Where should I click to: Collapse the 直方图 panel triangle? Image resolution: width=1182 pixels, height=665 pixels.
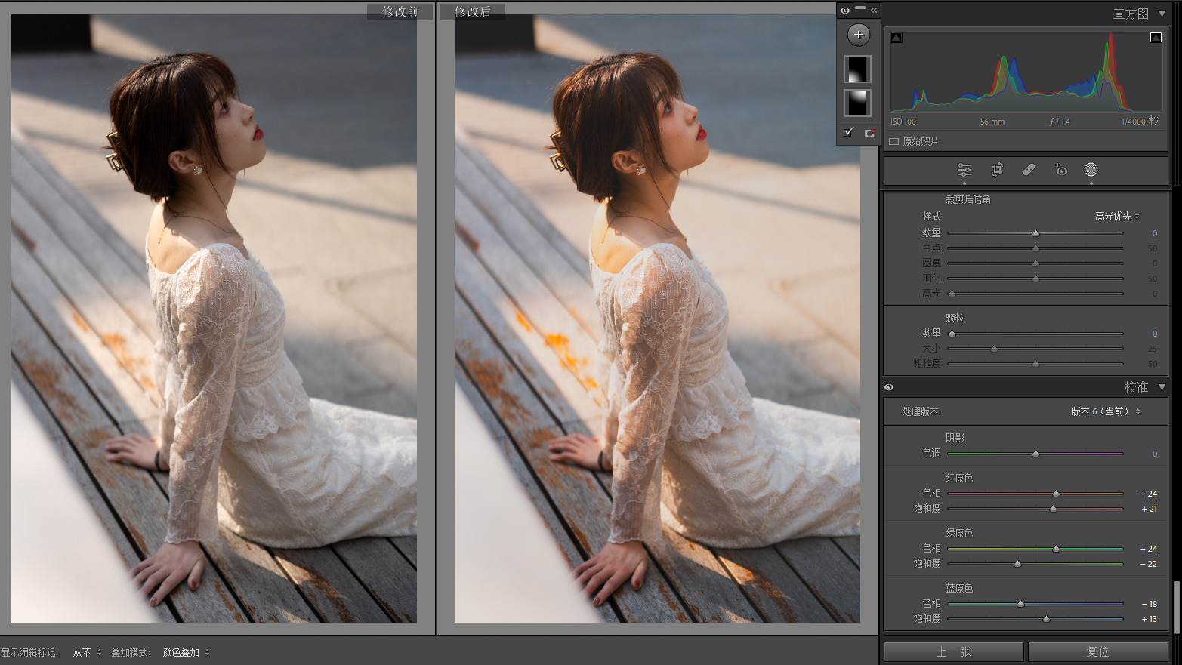(x=1162, y=14)
